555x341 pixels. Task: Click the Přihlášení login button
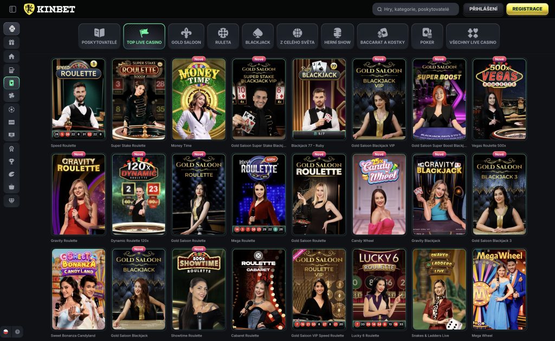point(483,9)
